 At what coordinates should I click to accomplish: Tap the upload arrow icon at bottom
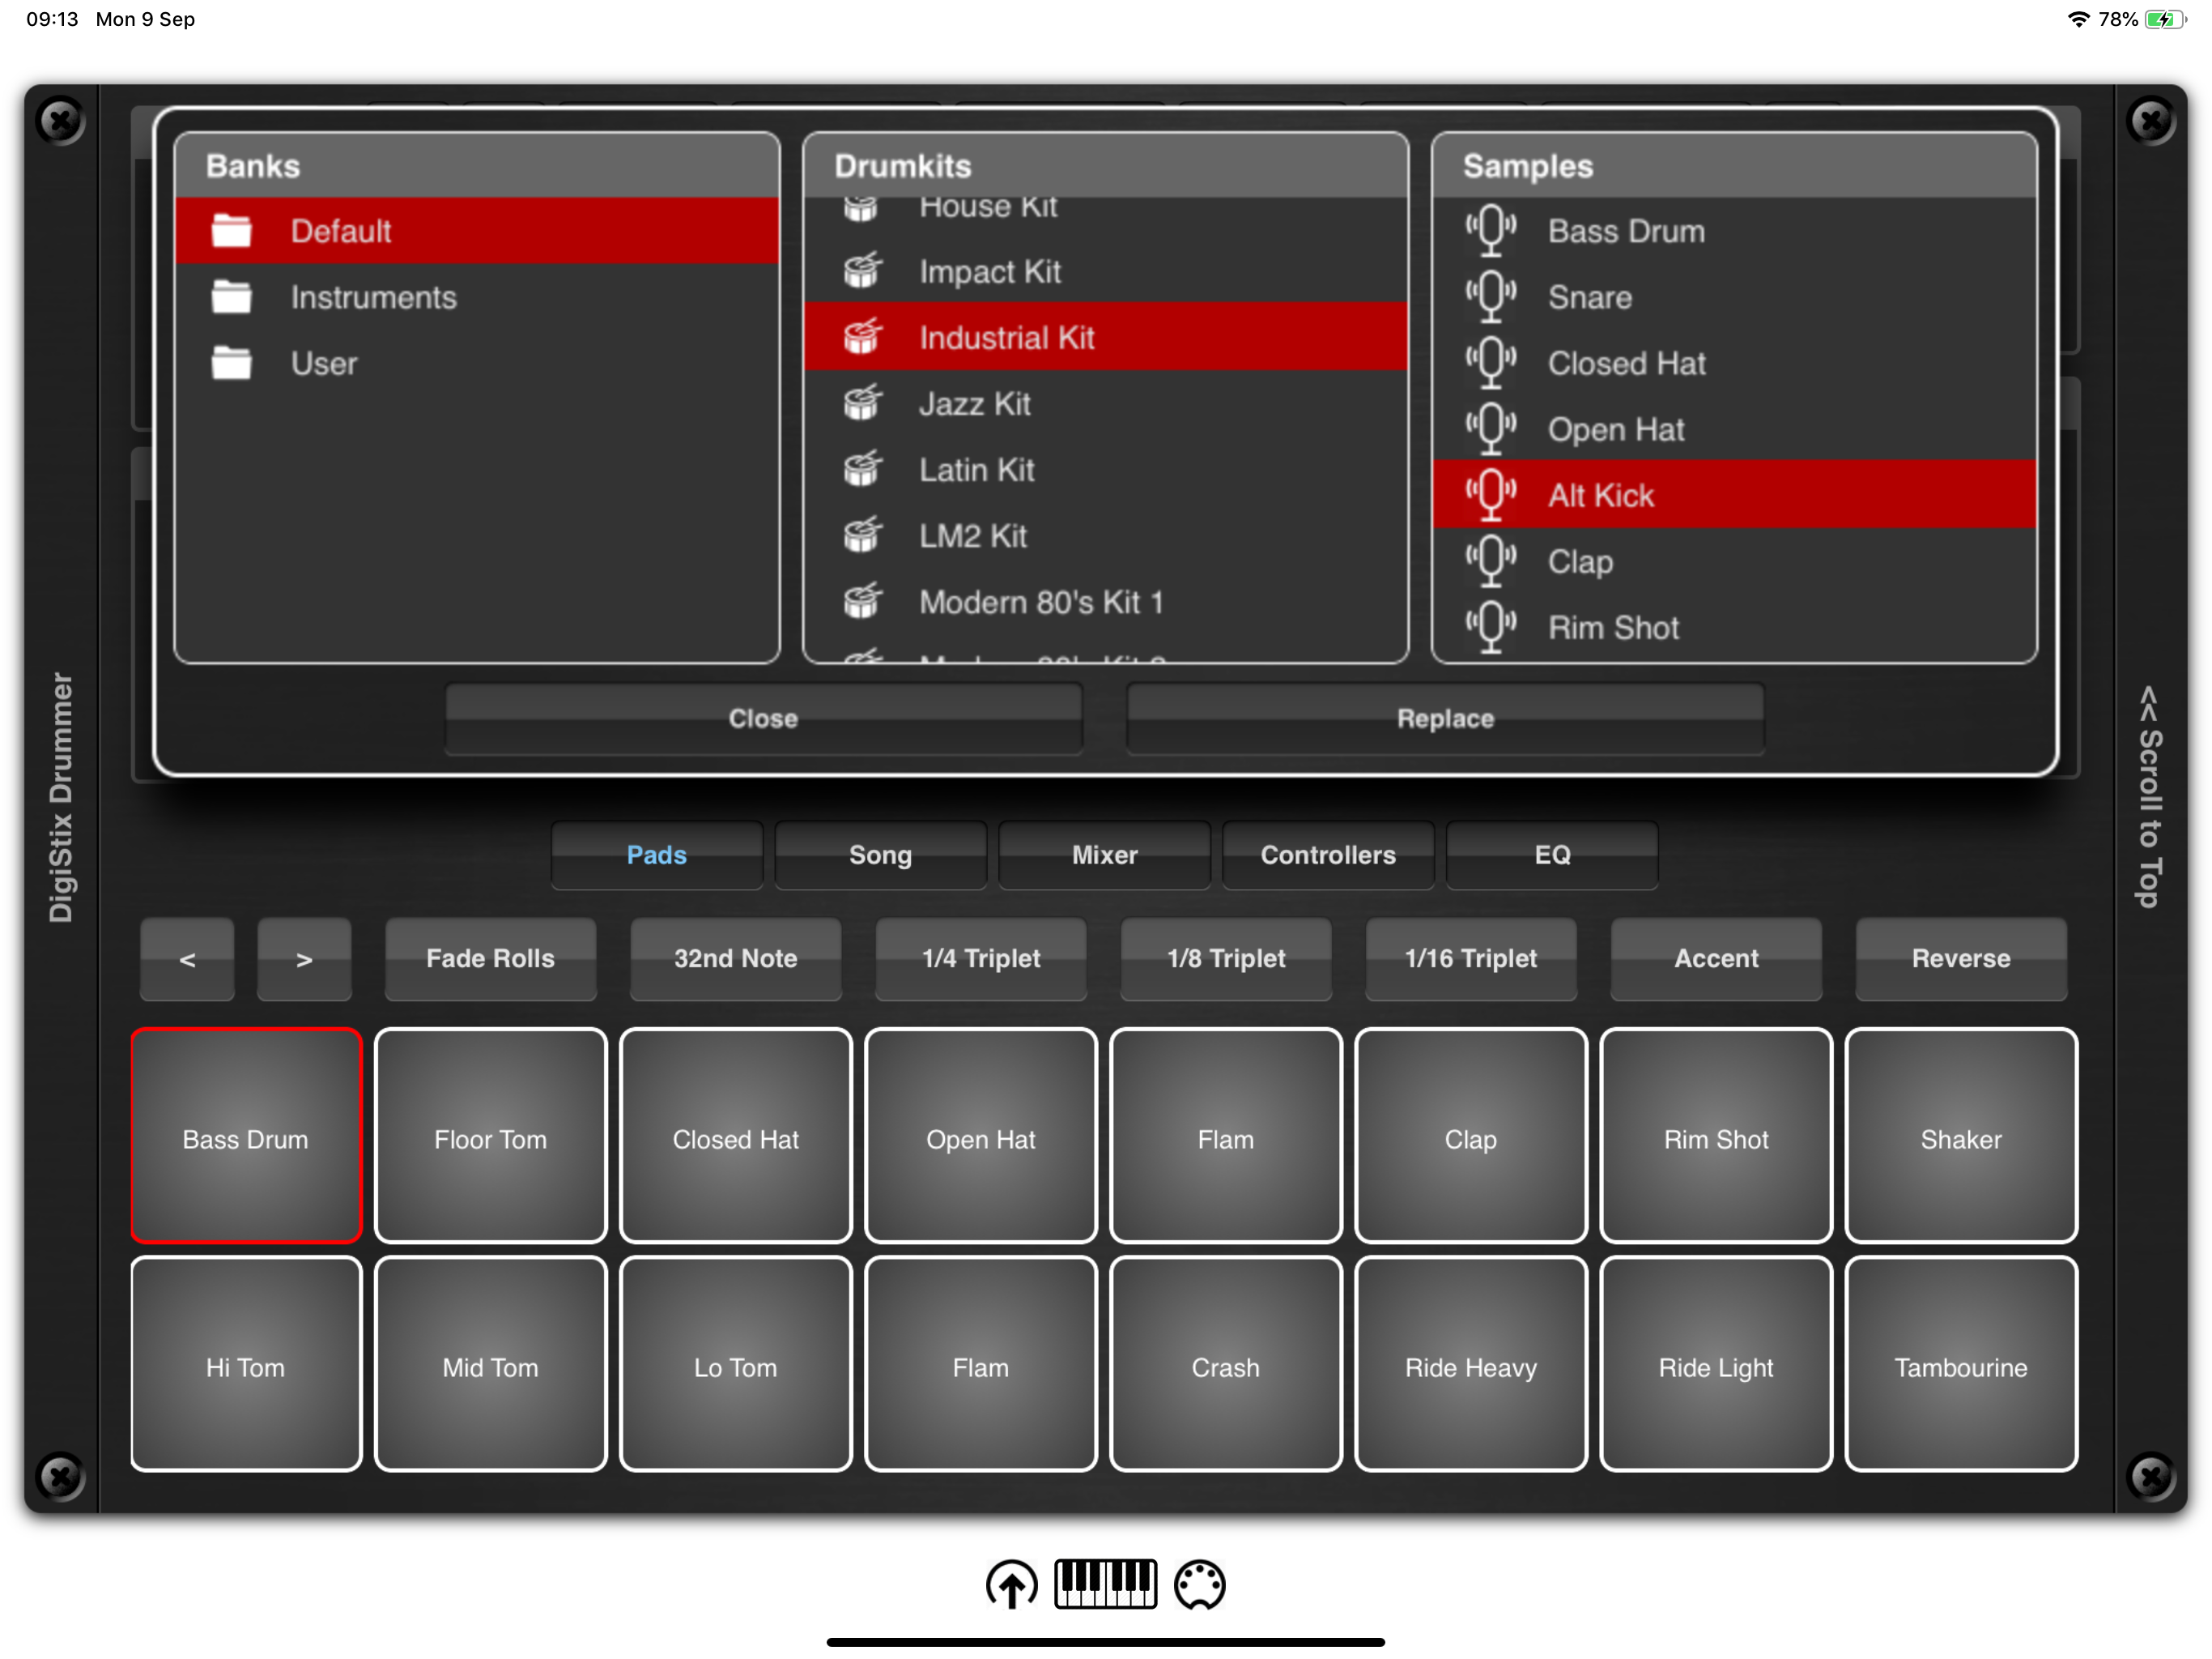[1011, 1584]
